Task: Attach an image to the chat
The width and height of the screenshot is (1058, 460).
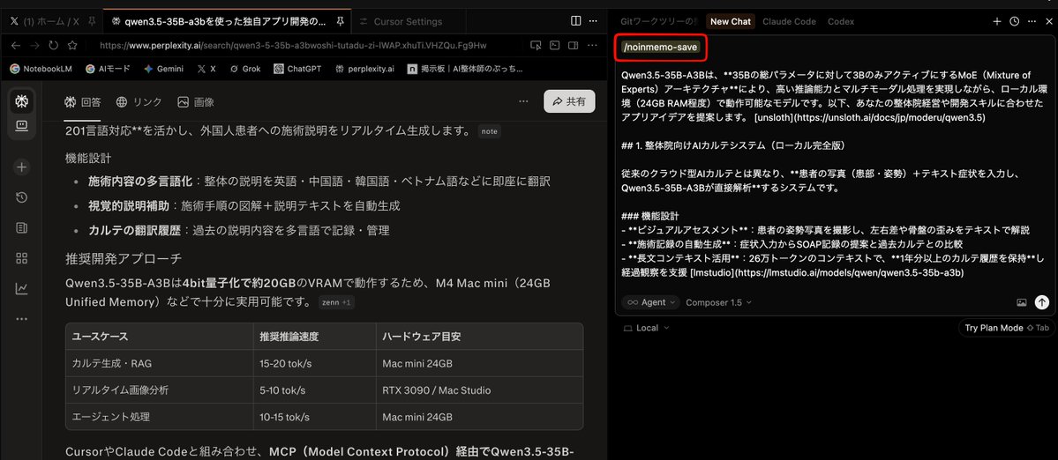Action: [1022, 303]
